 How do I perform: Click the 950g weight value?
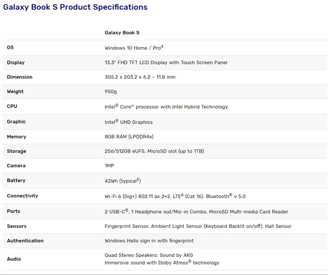pyautogui.click(x=110, y=92)
